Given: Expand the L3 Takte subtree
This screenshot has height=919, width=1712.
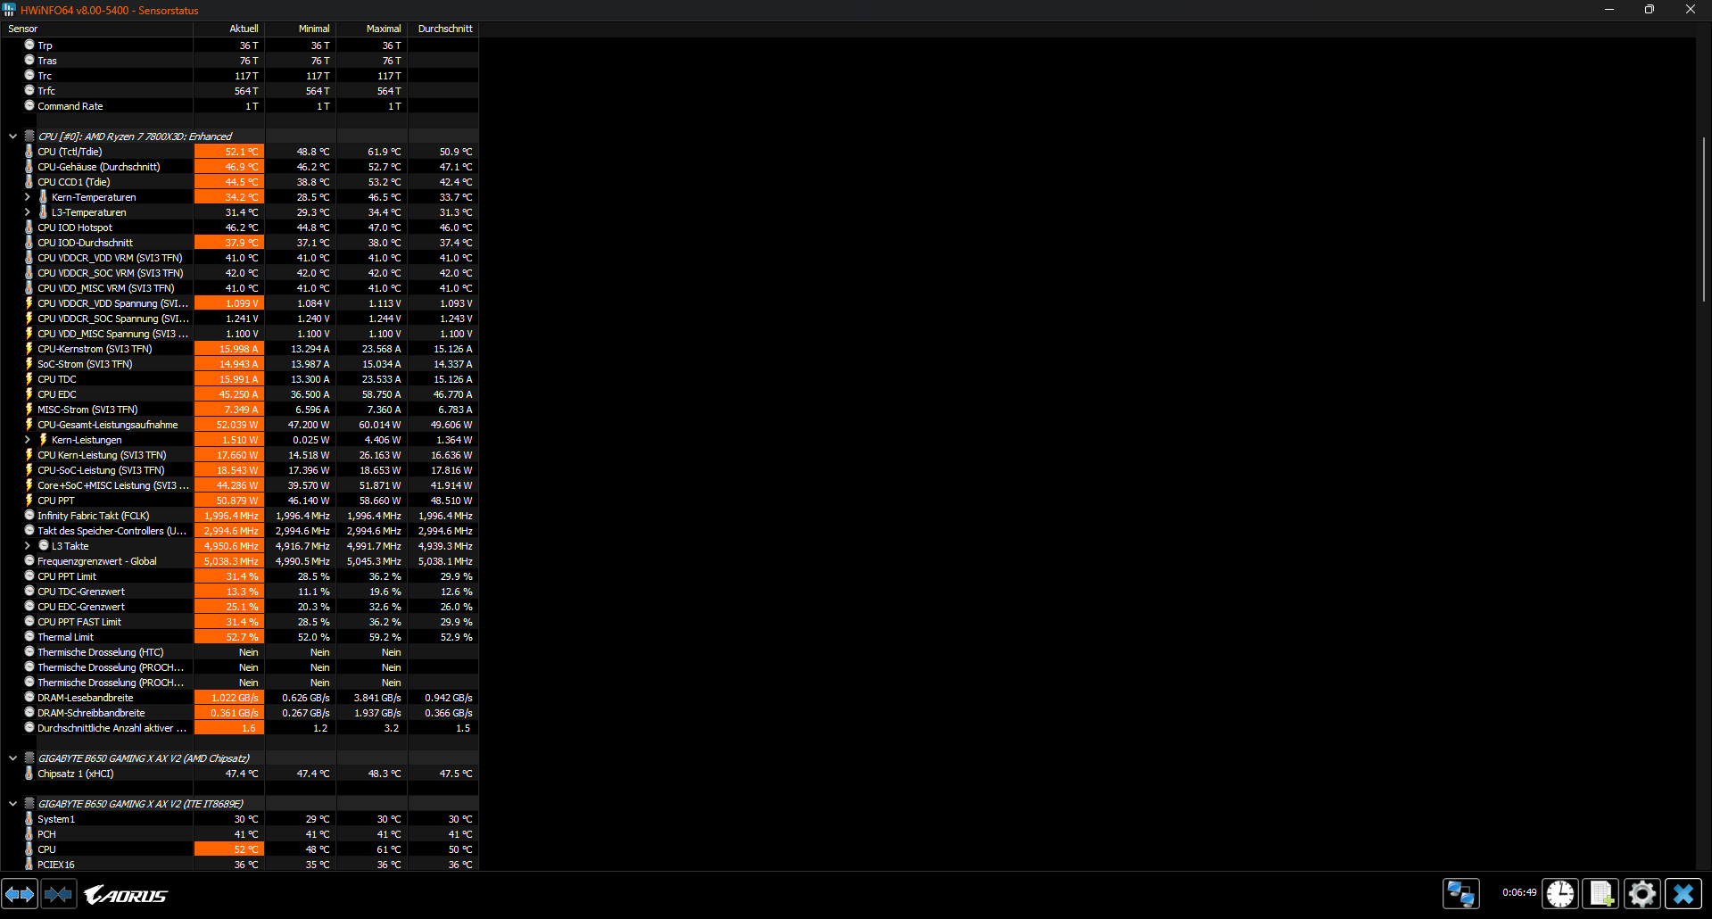Looking at the screenshot, I should pyautogui.click(x=27, y=546).
